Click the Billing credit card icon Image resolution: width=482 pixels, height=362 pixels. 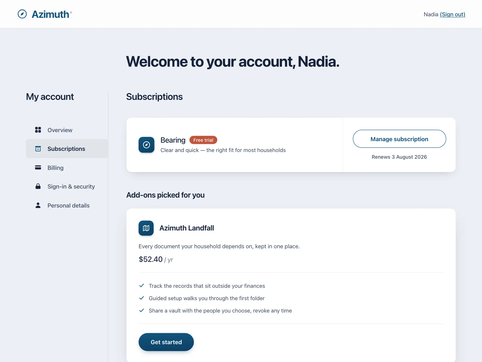click(38, 168)
